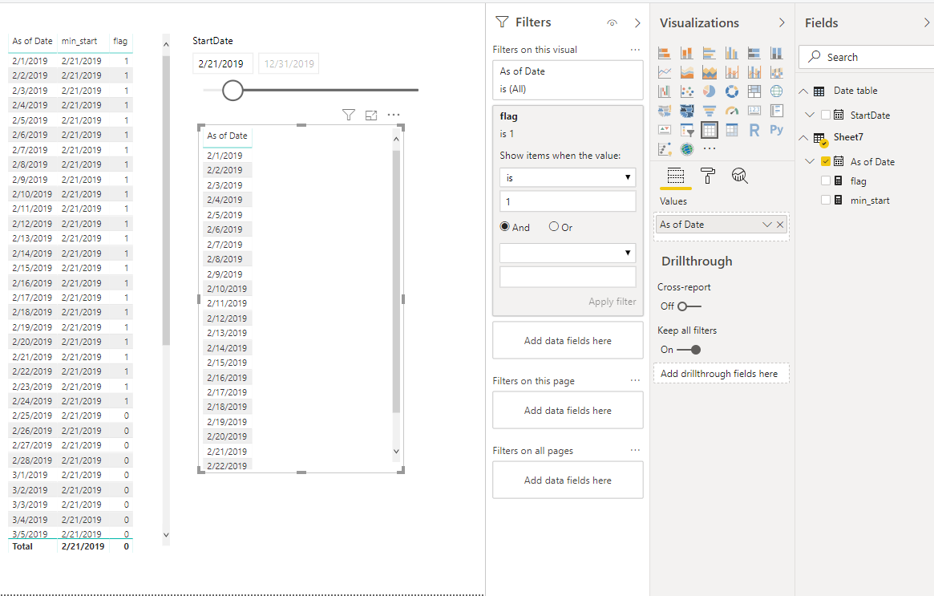
Task: Select the KPI visual
Action: point(664,129)
